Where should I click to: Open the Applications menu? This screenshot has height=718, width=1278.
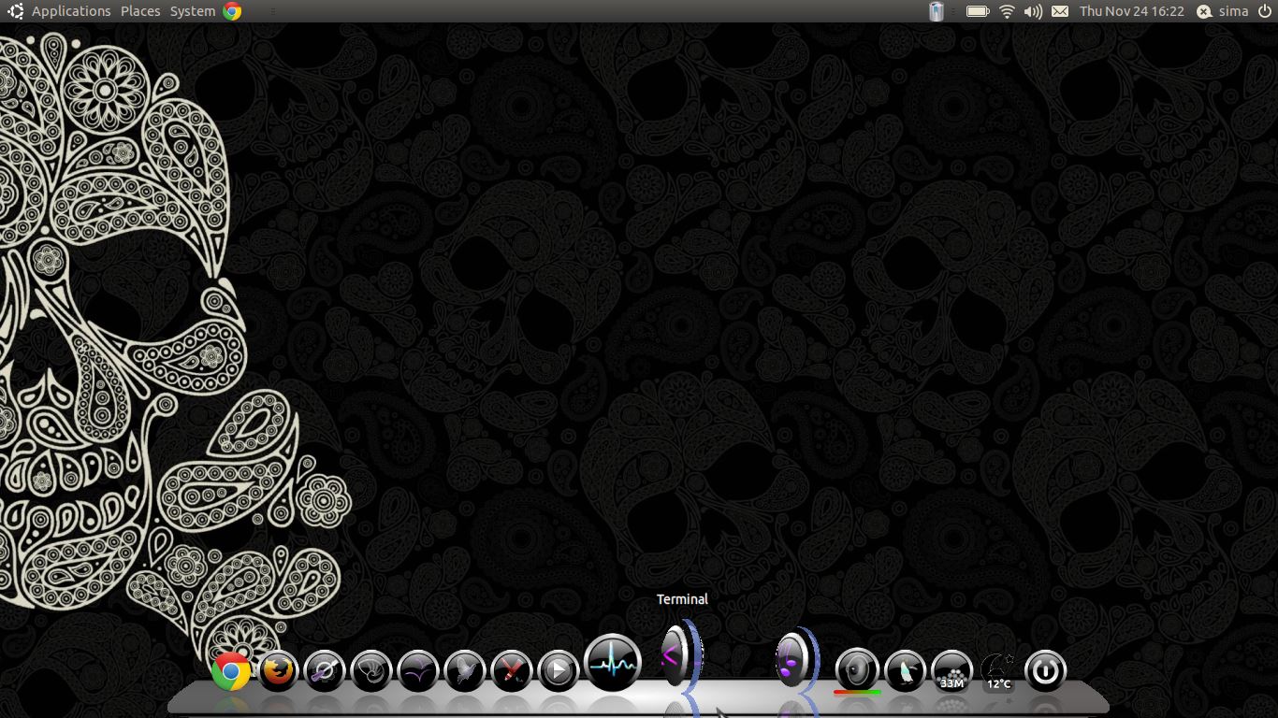tap(71, 11)
